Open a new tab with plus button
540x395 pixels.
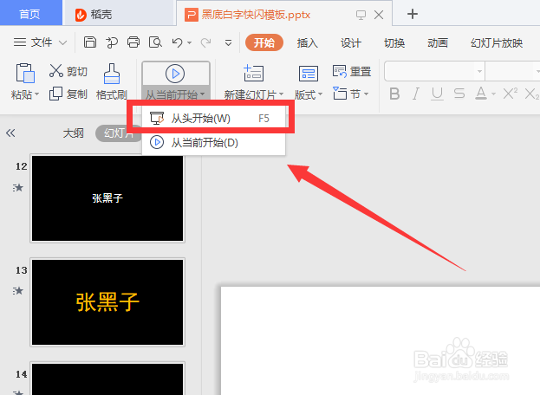[x=413, y=14]
